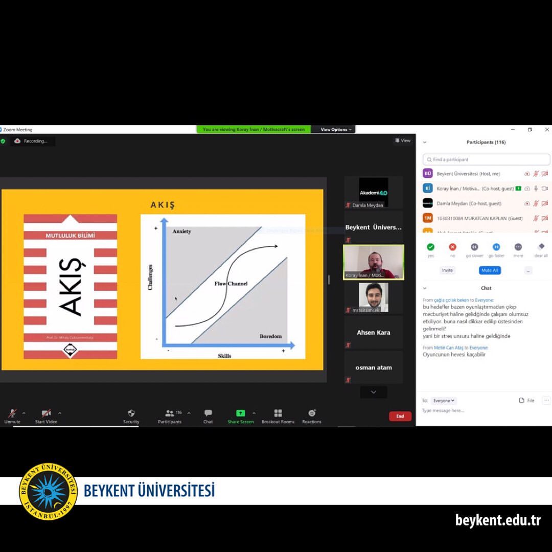Start Video from the meeting toolbar
This screenshot has width=552, height=552.
click(46, 416)
